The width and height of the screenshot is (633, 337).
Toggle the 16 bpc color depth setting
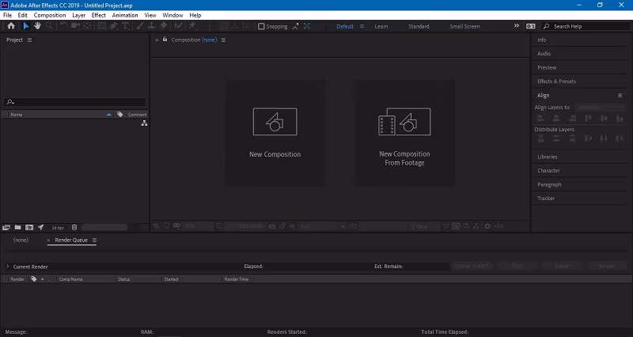[58, 228]
